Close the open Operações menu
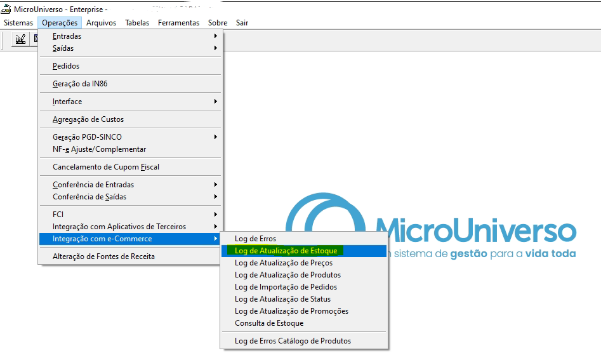This screenshot has height=360, width=601. (60, 23)
